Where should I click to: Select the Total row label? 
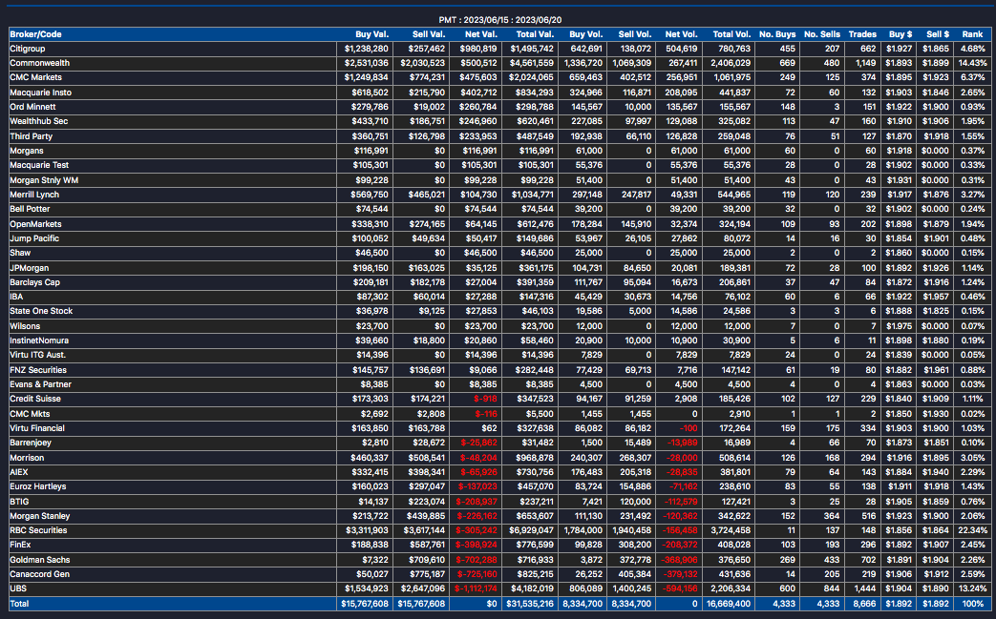pos(20,604)
